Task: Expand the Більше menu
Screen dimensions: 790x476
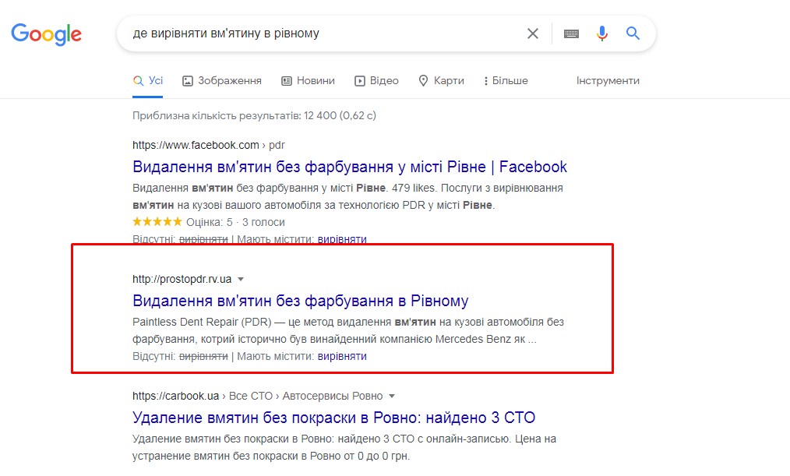Action: (506, 80)
